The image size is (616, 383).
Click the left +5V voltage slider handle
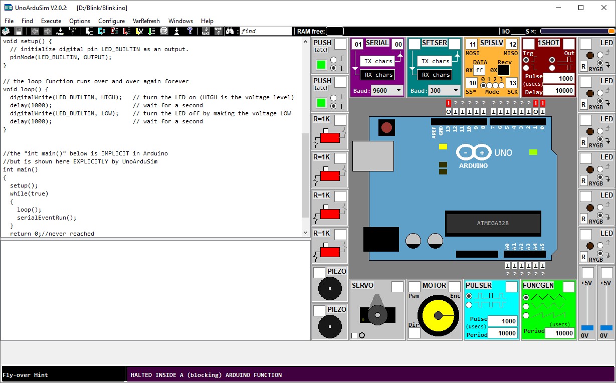[587, 328]
